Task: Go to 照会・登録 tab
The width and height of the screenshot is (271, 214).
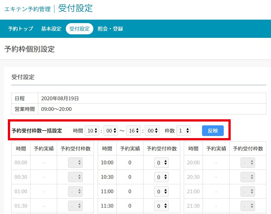Action: [x=110, y=29]
